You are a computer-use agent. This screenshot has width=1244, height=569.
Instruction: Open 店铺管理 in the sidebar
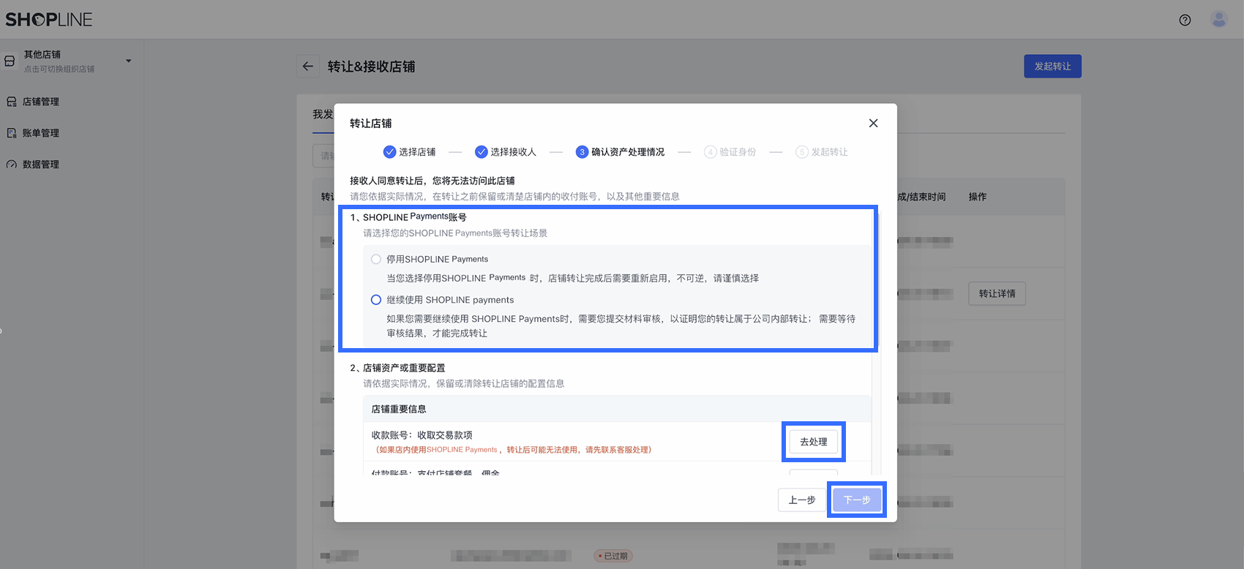(41, 102)
